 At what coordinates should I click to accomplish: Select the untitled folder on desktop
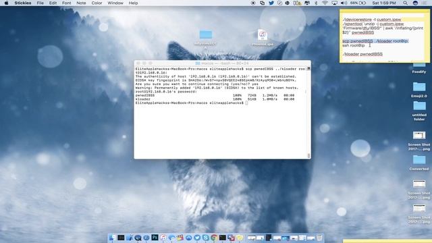[419, 111]
